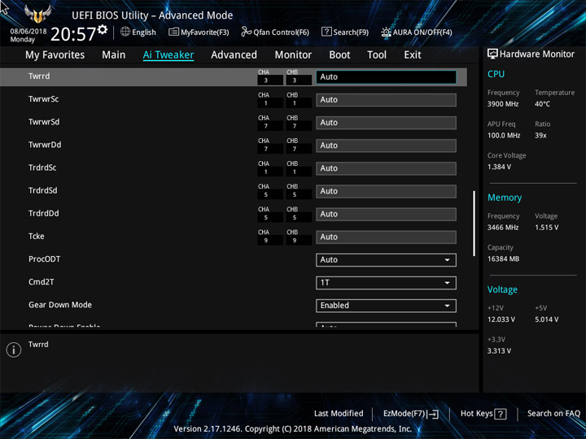Click the Hardware Monitor screen icon

pos(492,54)
